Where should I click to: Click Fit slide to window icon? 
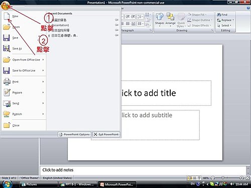tap(247, 178)
